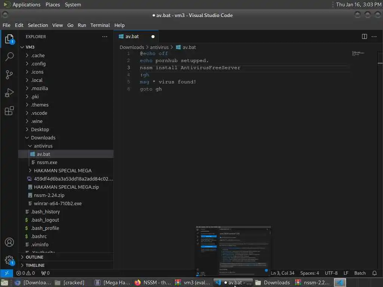Expand the .cache folder

point(27,55)
